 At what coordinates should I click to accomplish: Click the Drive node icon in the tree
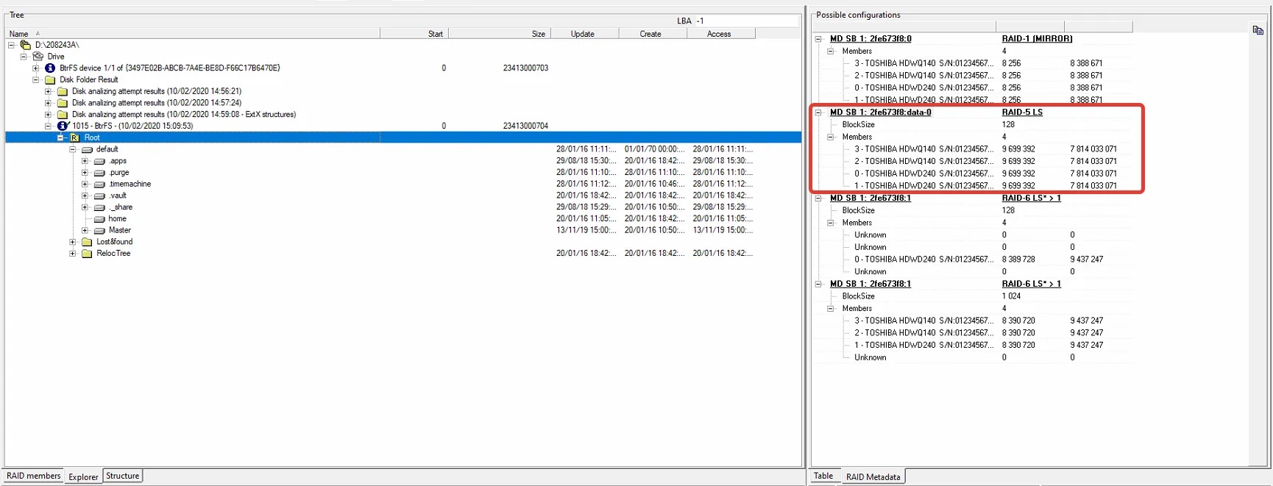(x=38, y=57)
